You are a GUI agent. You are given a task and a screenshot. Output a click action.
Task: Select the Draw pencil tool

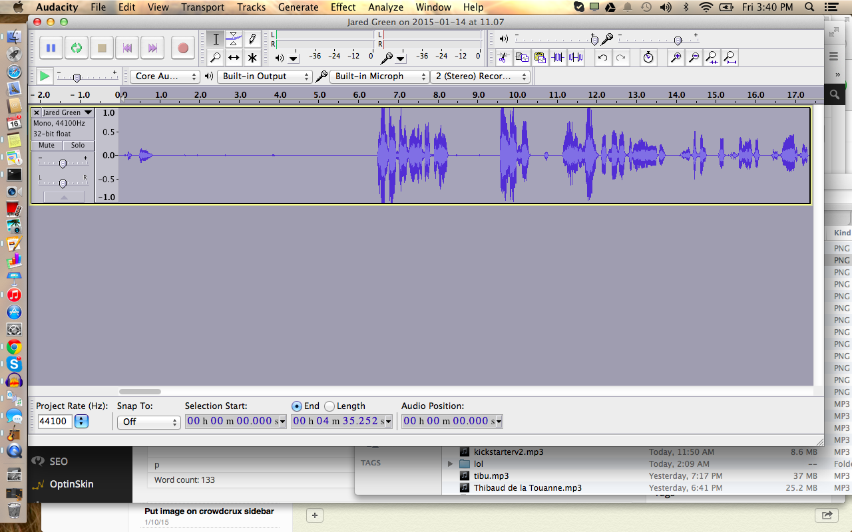click(x=252, y=39)
